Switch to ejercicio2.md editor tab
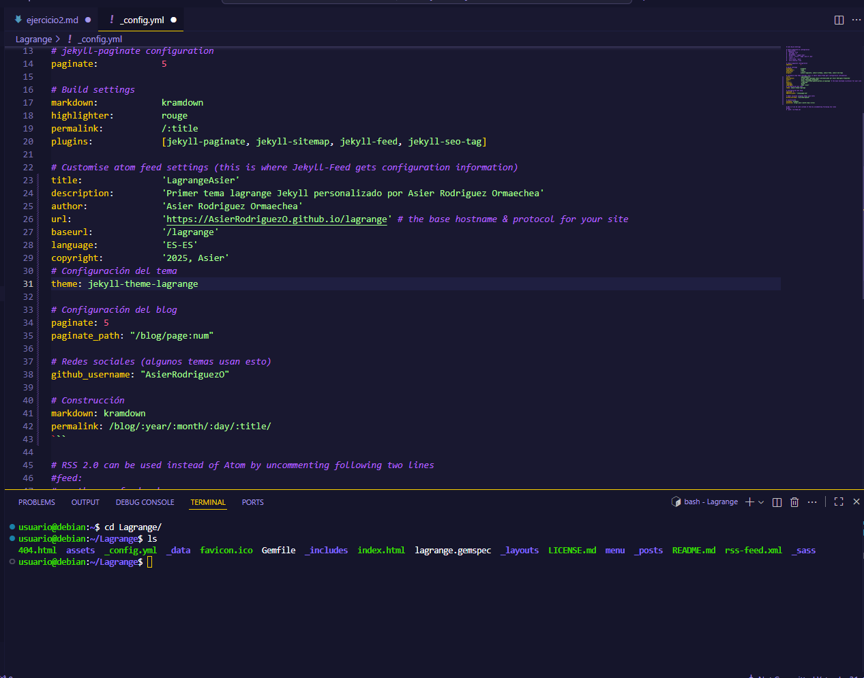 [52, 20]
